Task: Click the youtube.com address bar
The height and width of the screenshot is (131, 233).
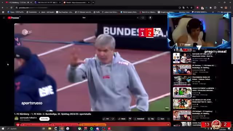Action: [x=96, y=8]
